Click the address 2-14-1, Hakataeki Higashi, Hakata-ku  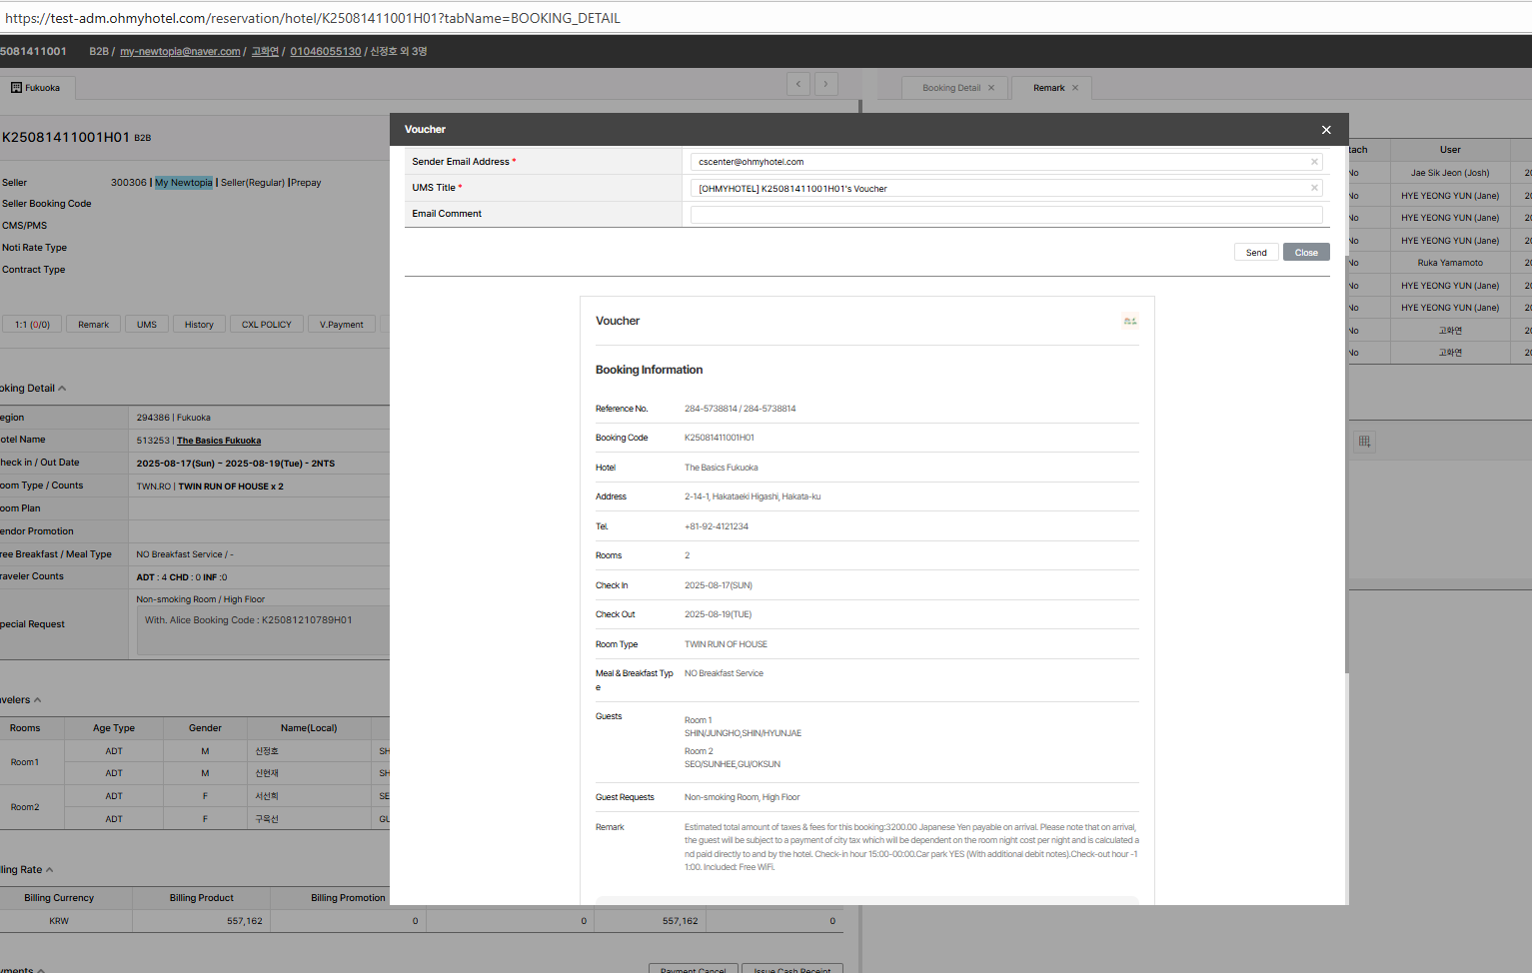pyautogui.click(x=753, y=496)
